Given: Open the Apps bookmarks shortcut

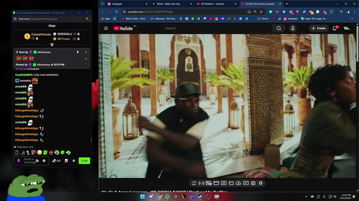Looking at the screenshot, I should coord(105,19).
